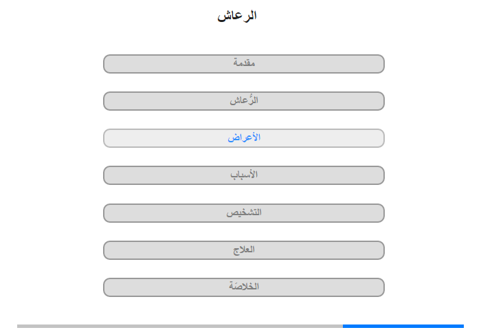Choose the last menu item, الخلاصَة
Image resolution: width=481 pixels, height=330 pixels.
tap(244, 287)
